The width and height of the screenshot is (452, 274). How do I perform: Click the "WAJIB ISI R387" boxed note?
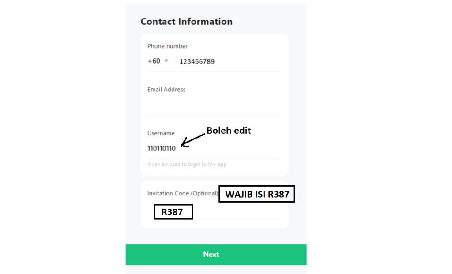[256, 194]
